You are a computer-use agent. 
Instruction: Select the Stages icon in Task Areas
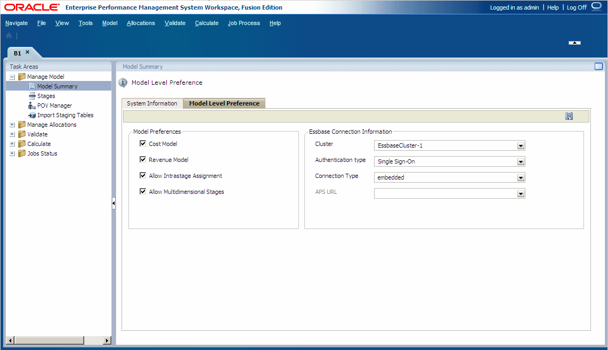point(32,95)
